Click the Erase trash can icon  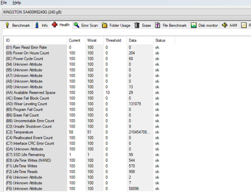tap(137, 25)
